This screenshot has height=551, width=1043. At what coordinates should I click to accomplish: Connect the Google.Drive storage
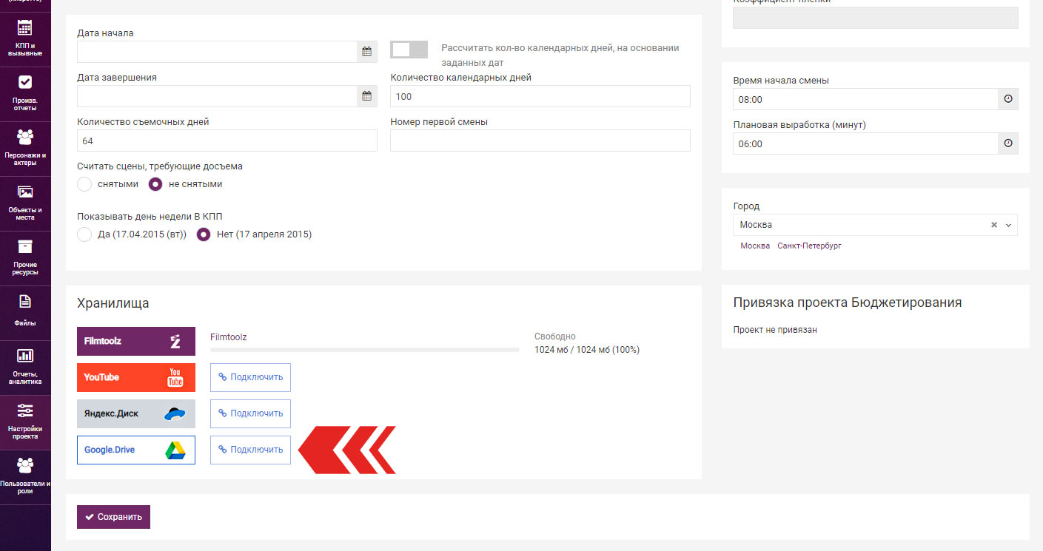click(250, 450)
